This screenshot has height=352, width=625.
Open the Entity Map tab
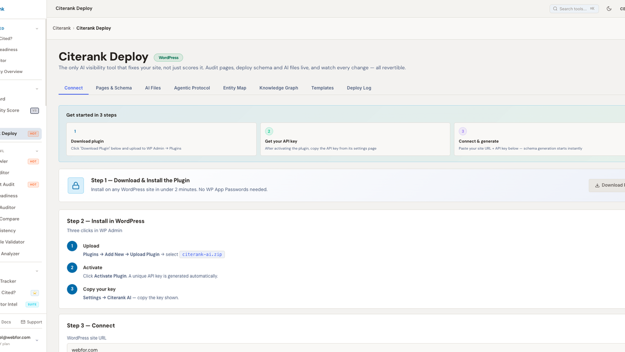(234, 88)
